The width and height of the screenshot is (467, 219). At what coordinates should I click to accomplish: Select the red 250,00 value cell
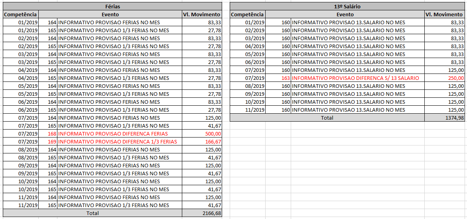click(444, 78)
